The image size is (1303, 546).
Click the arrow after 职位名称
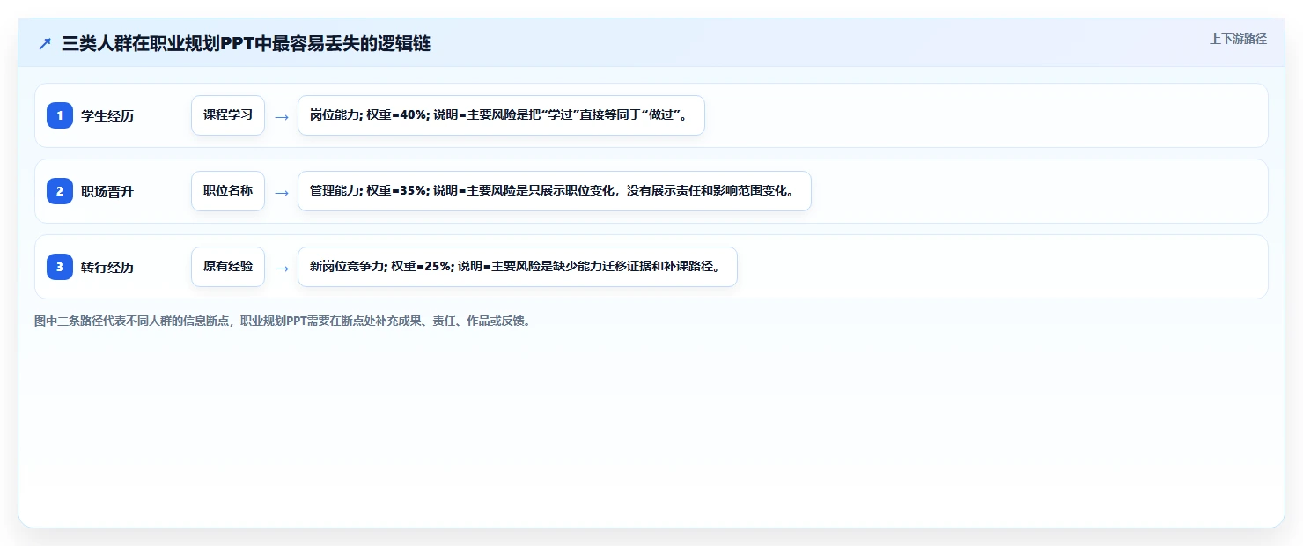[282, 192]
